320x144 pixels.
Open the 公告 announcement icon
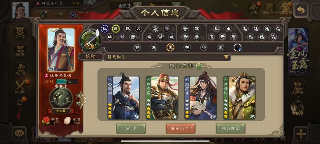(x=253, y=9)
